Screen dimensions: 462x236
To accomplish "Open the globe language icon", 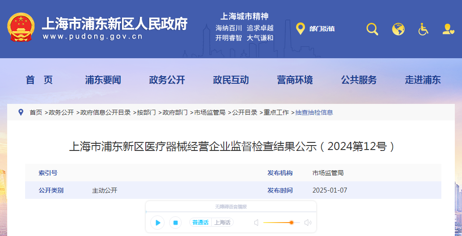I will (x=398, y=29).
